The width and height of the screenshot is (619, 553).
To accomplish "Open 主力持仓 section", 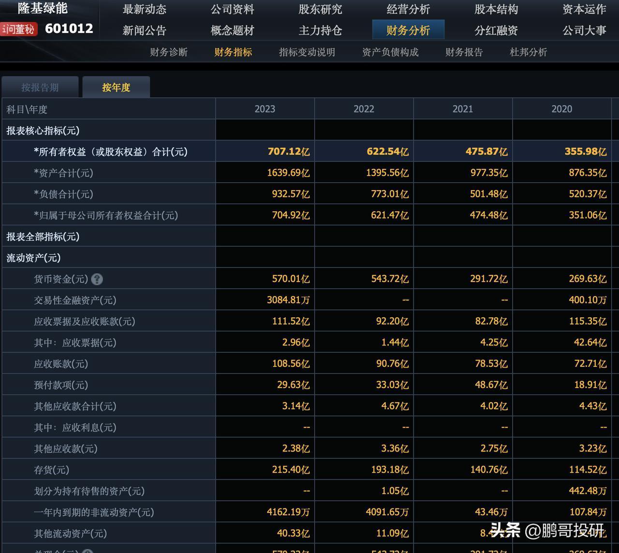I will pyautogui.click(x=321, y=30).
